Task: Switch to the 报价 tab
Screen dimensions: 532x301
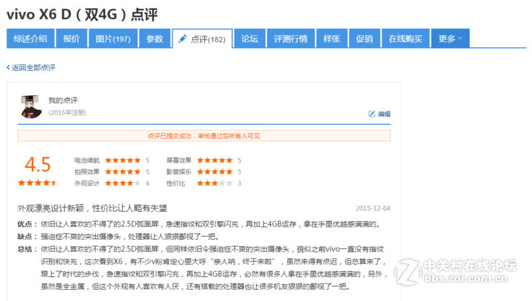Action: 71,39
